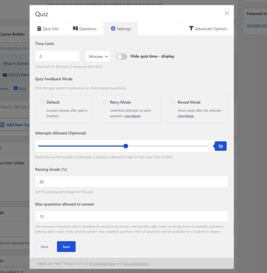
Task: Click the Passing Grade percentage field
Action: tap(132, 182)
